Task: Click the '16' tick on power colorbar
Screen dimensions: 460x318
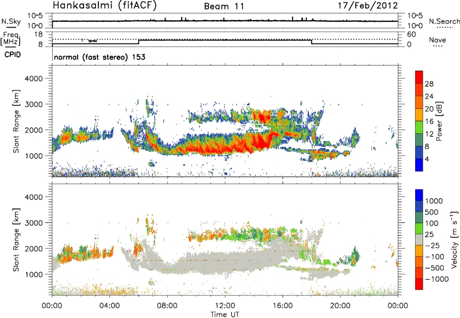Action: (x=429, y=122)
